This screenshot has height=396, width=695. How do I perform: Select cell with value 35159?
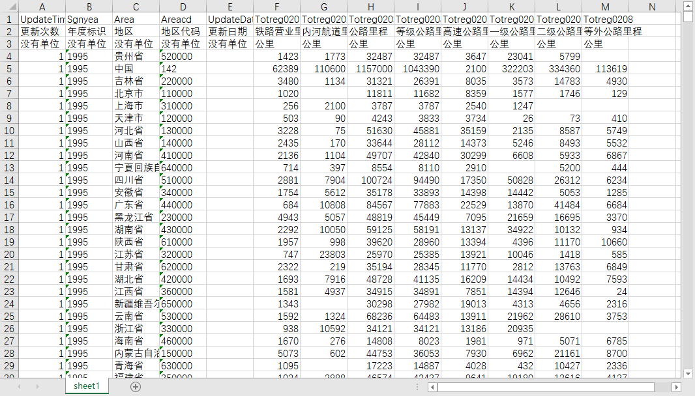coord(465,131)
